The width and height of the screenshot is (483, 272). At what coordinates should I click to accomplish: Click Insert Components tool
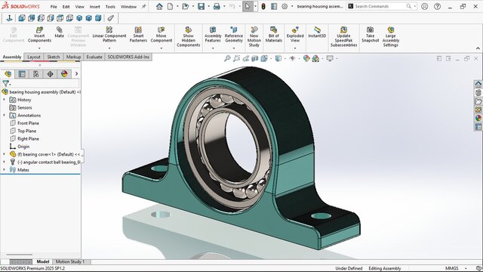pos(39,35)
